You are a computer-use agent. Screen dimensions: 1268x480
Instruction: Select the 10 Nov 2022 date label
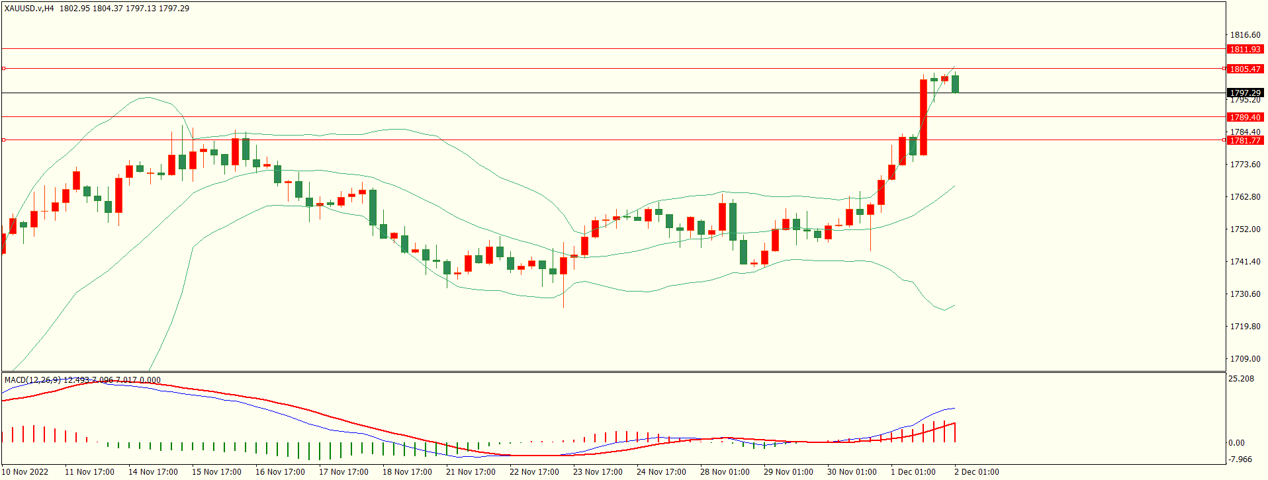click(x=26, y=472)
